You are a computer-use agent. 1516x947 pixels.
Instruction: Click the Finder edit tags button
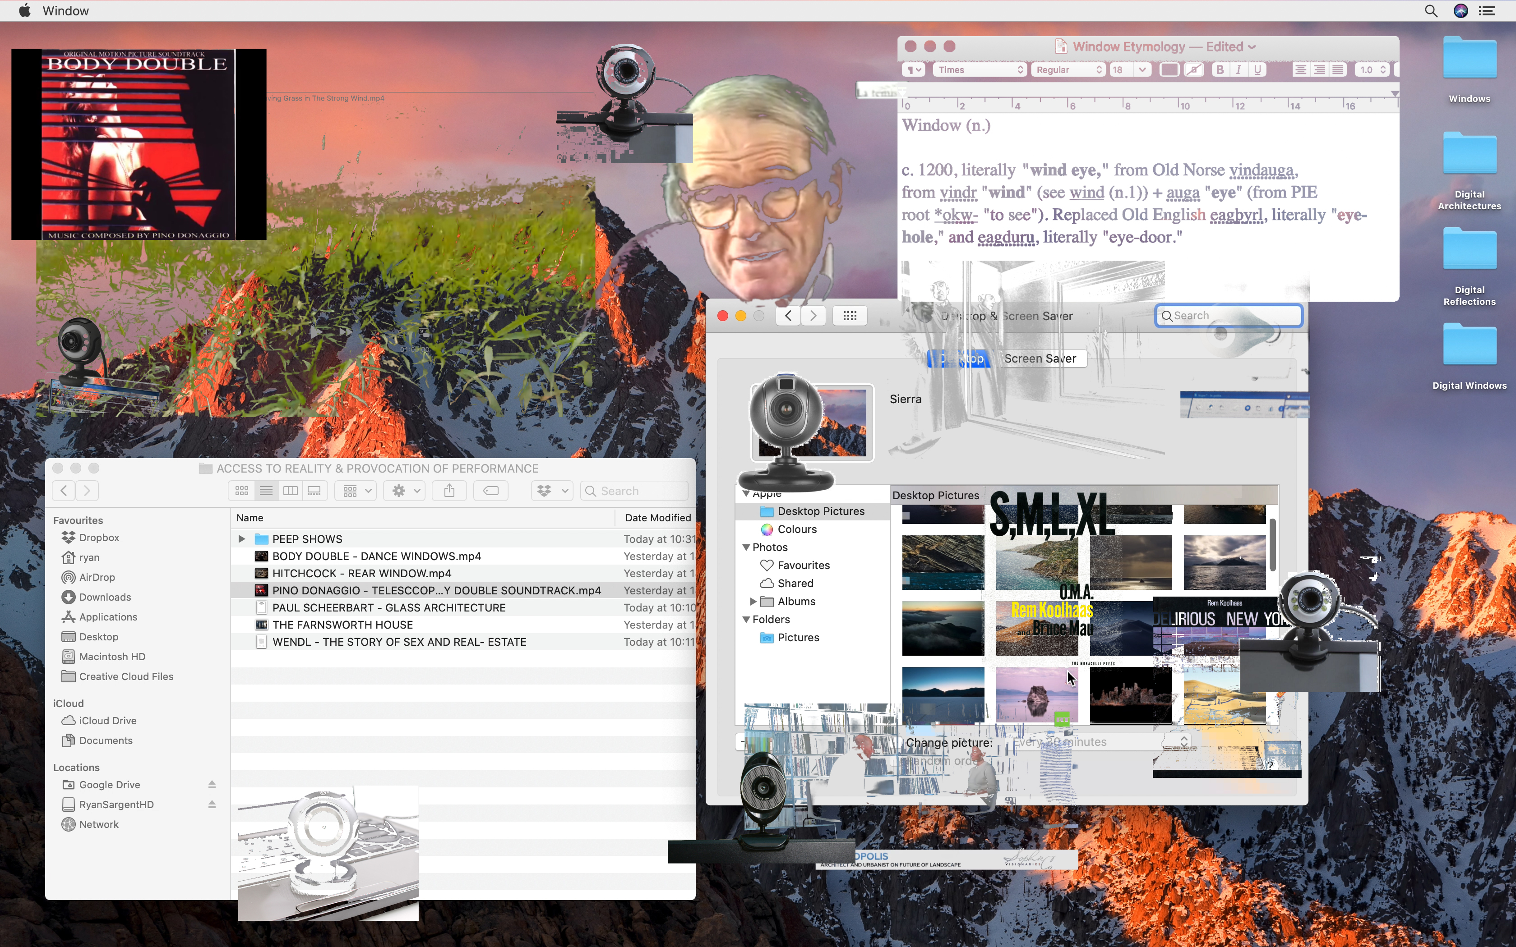[x=491, y=491]
